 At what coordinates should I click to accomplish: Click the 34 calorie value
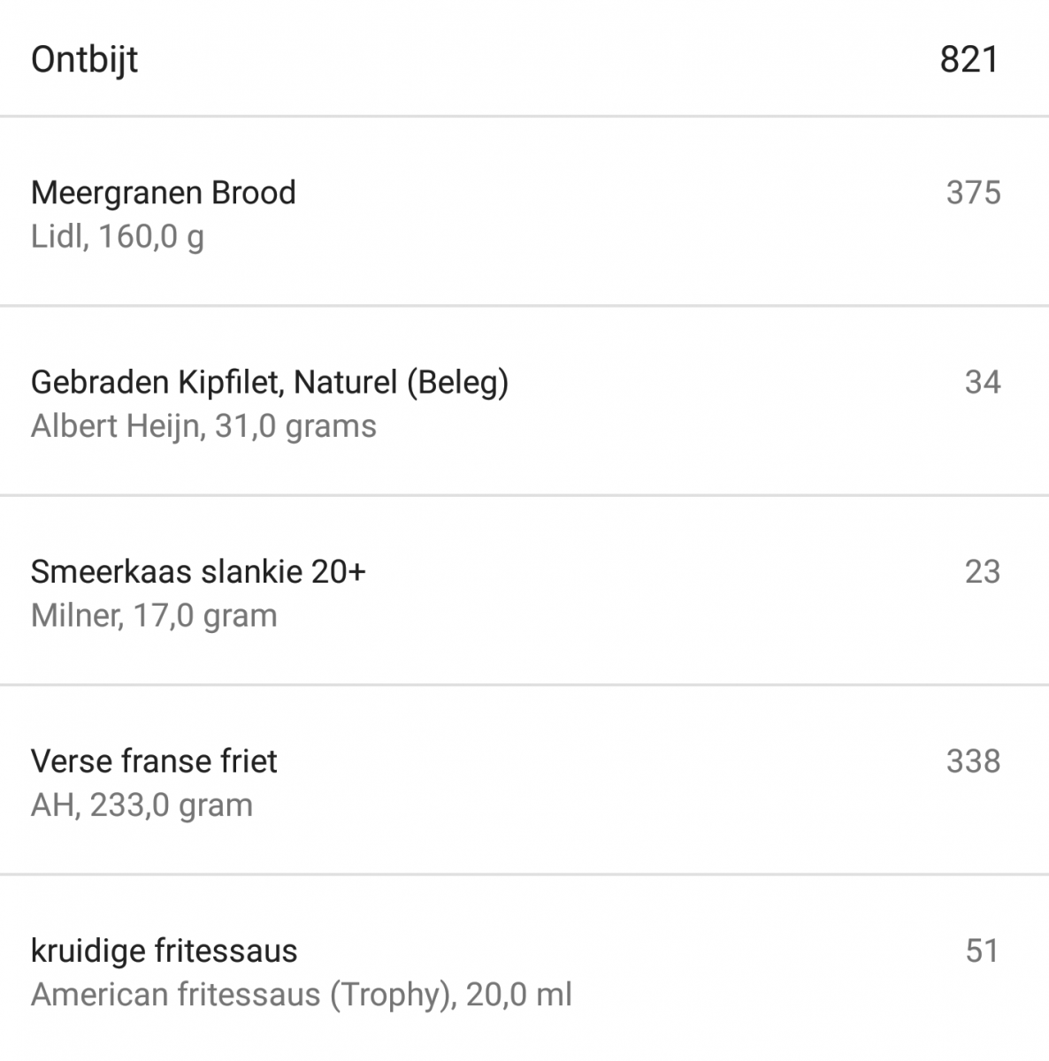pyautogui.click(x=982, y=382)
